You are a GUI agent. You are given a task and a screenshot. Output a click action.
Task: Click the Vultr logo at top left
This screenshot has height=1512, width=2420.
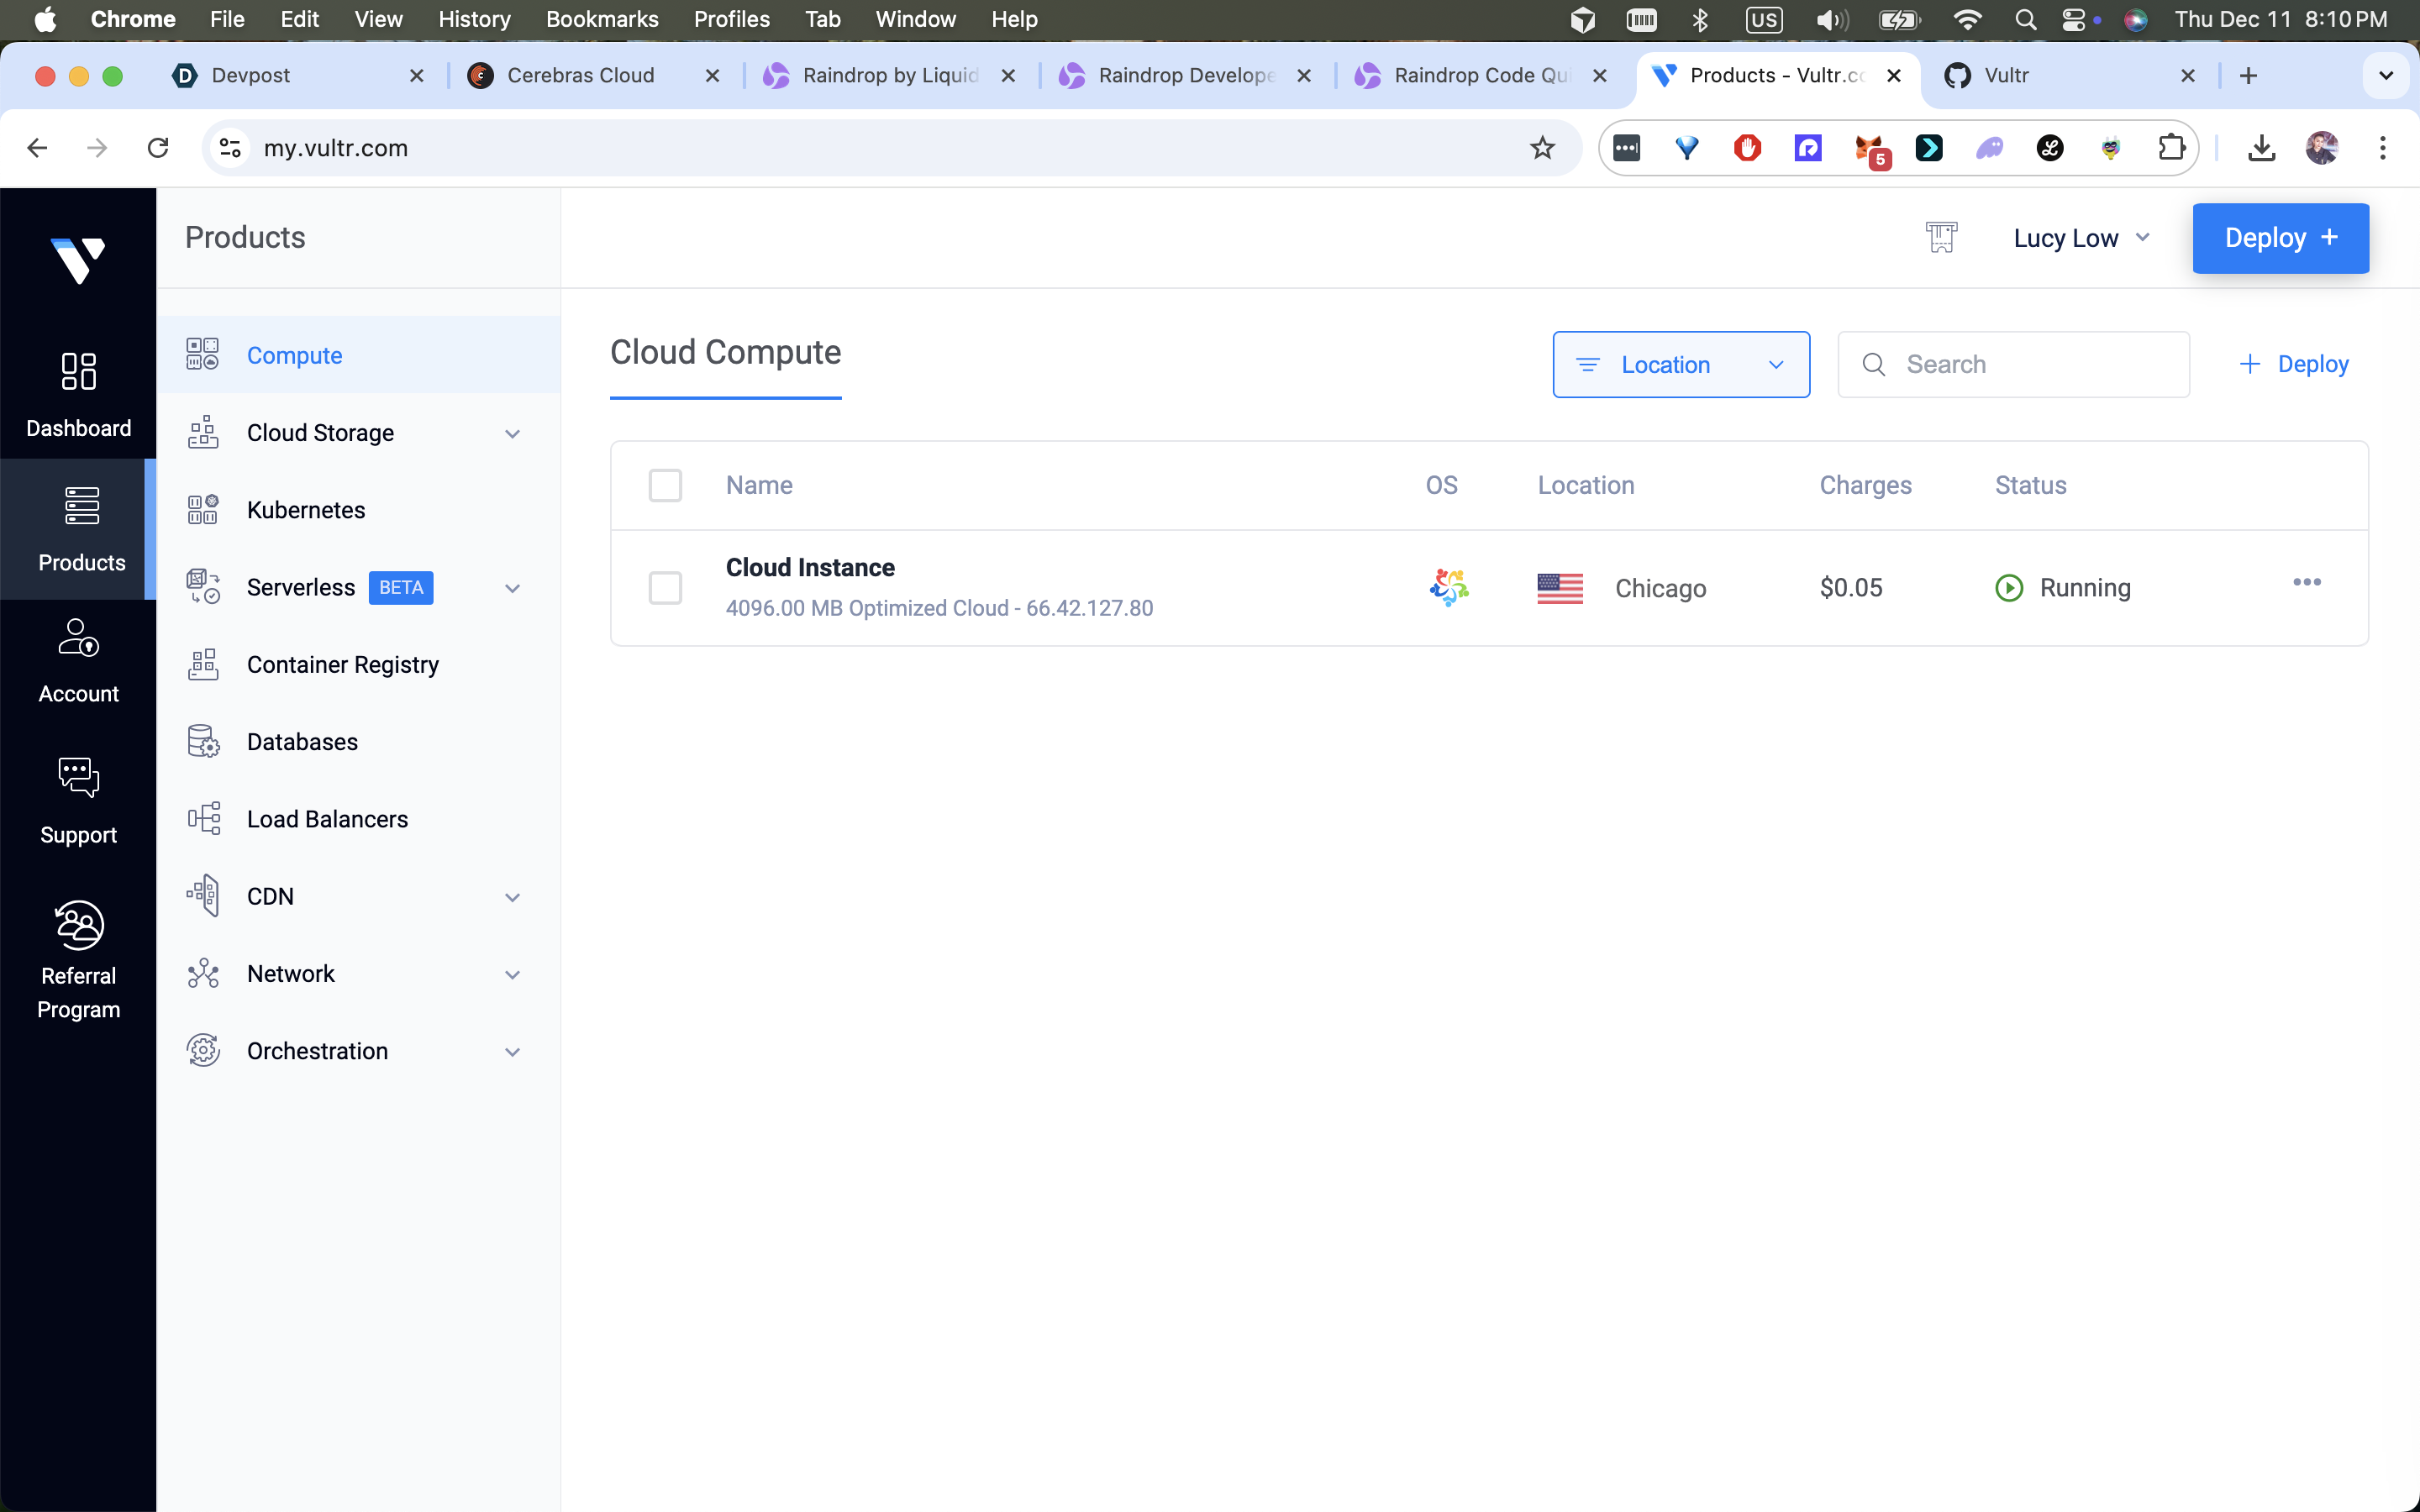[x=78, y=260]
